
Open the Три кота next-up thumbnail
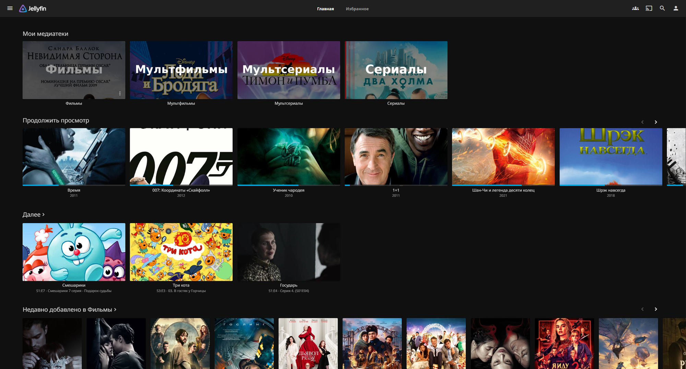181,252
